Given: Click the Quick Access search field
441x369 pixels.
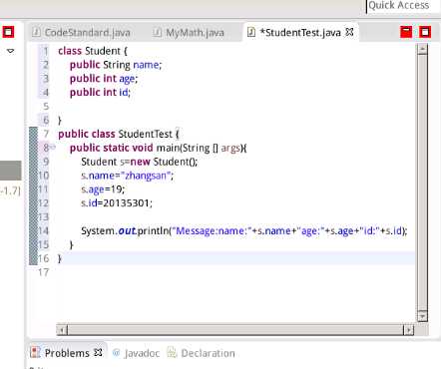Looking at the screenshot, I should 403,5.
